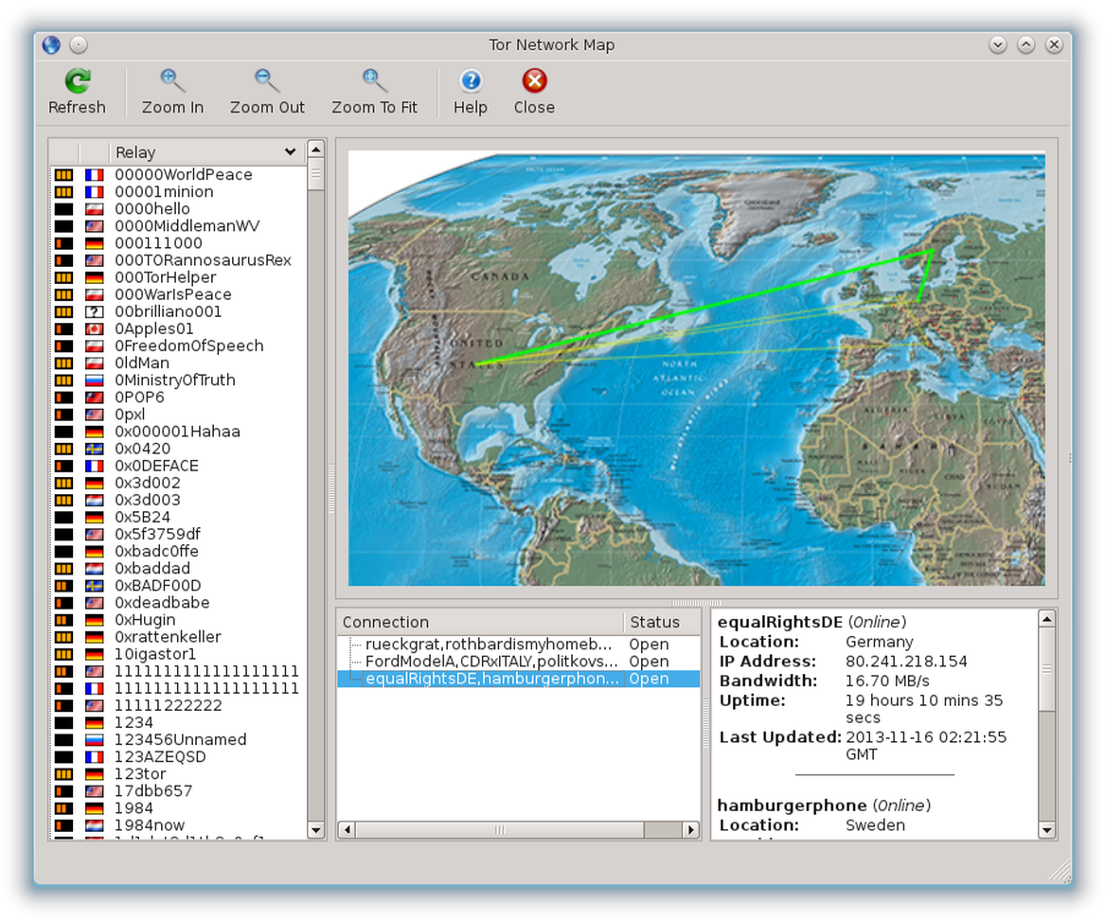This screenshot has height=920, width=1105.
Task: Click the column header above the flags
Action: pos(94,152)
